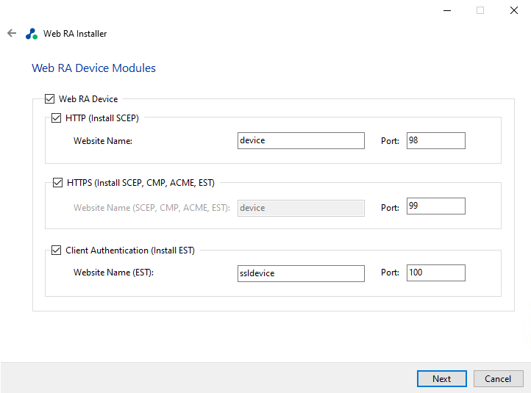Viewport: 531px width, 393px height.
Task: Focus the HTTP Website Name field
Action: coord(301,140)
